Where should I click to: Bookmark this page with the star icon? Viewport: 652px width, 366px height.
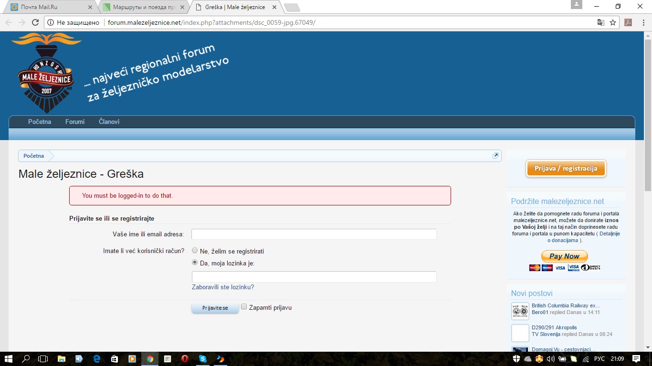pos(613,22)
